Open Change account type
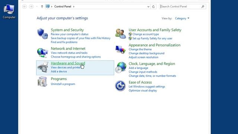The height and width of the screenshot is (134, 238). coord(145,34)
